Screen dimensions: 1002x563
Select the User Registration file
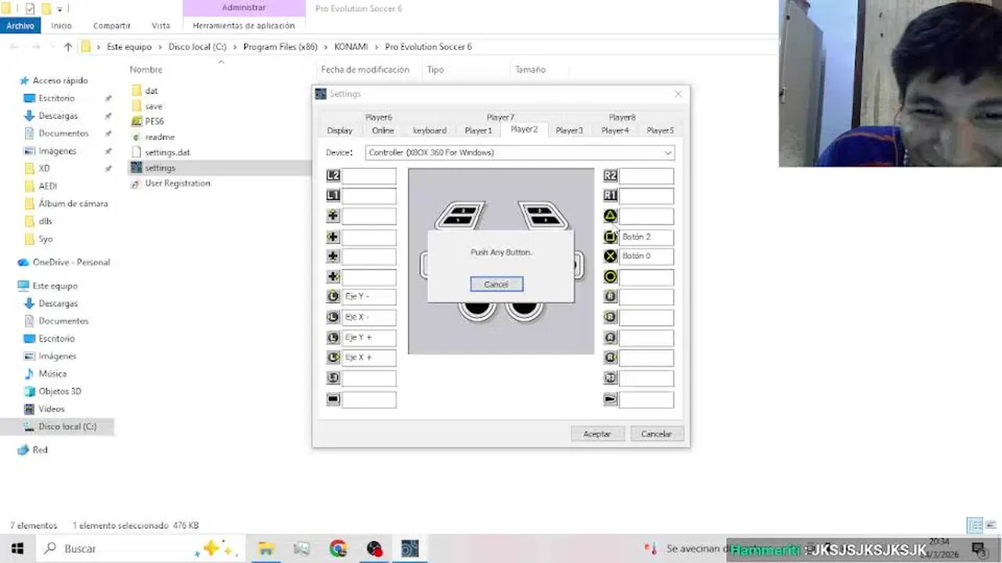point(177,183)
